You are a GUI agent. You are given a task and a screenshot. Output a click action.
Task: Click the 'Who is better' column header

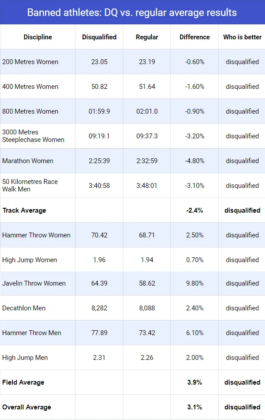pyautogui.click(x=242, y=37)
